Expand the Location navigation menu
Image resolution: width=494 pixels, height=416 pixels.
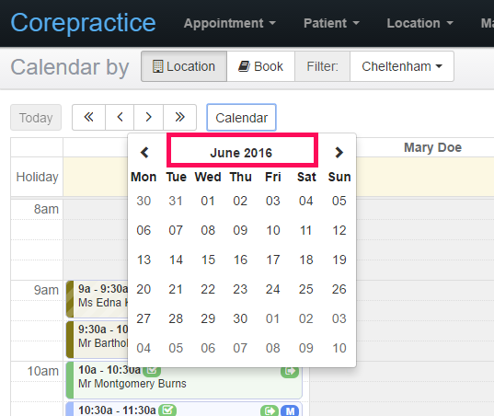420,23
